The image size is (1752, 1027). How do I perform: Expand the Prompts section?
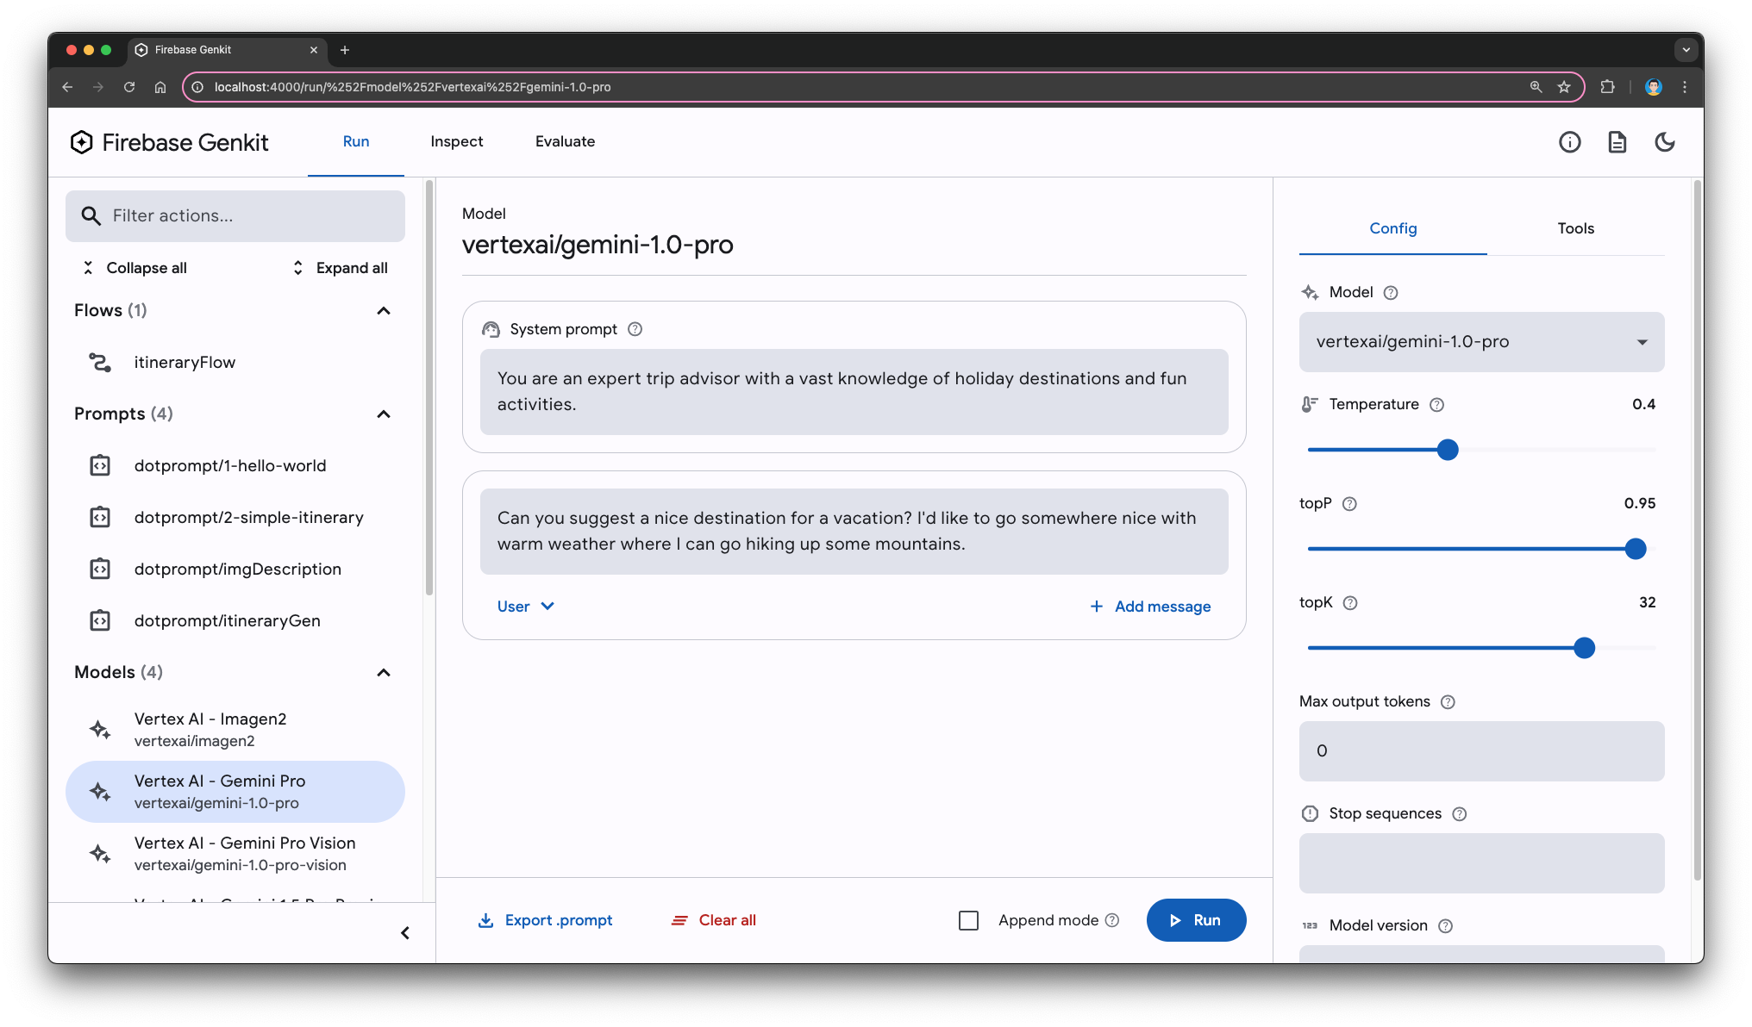point(383,412)
